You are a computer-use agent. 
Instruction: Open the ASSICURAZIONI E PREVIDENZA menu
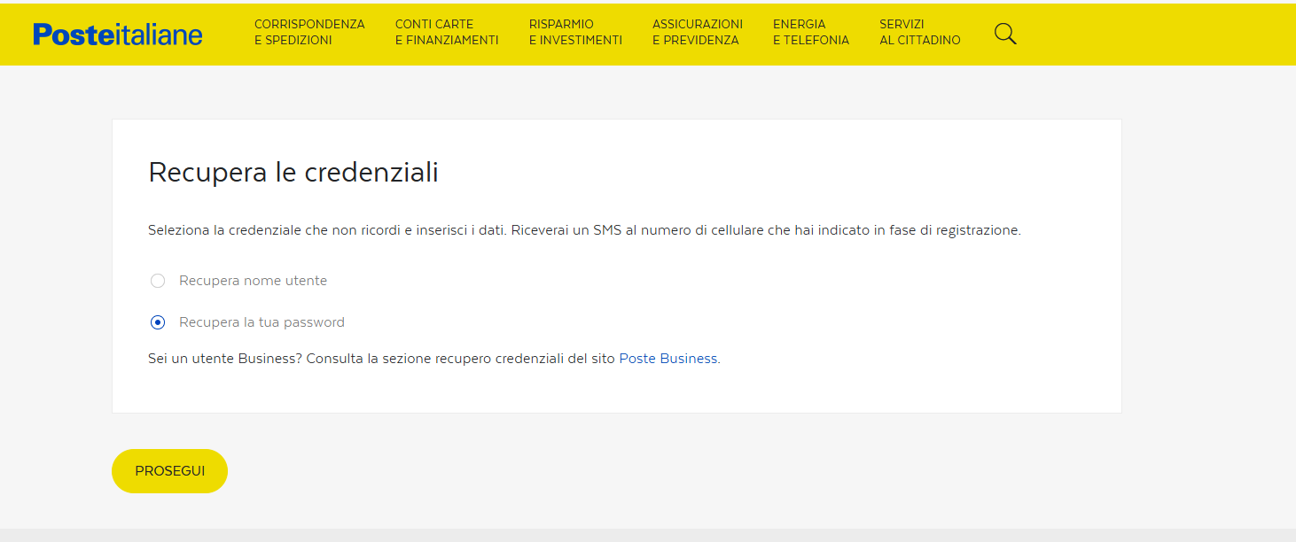tap(696, 31)
